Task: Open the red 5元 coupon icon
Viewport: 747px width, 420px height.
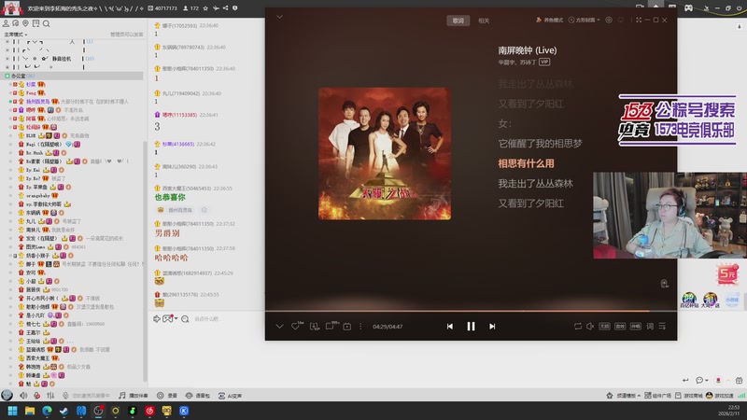Action: (727, 273)
